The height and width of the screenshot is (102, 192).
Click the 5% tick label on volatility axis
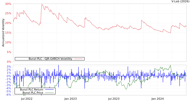tap(9, 52)
